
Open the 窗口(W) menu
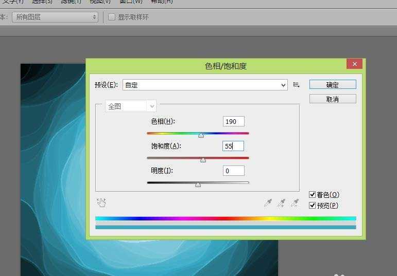[132, 2]
